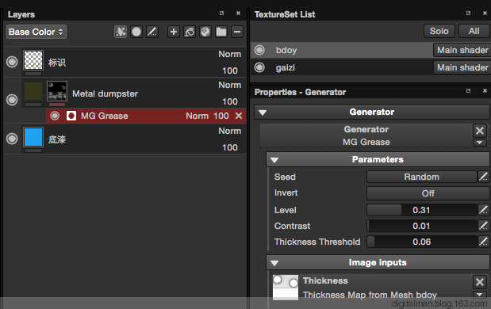Click the edit pencil icon next to Level
Screen dimensions: 491x309
point(484,210)
